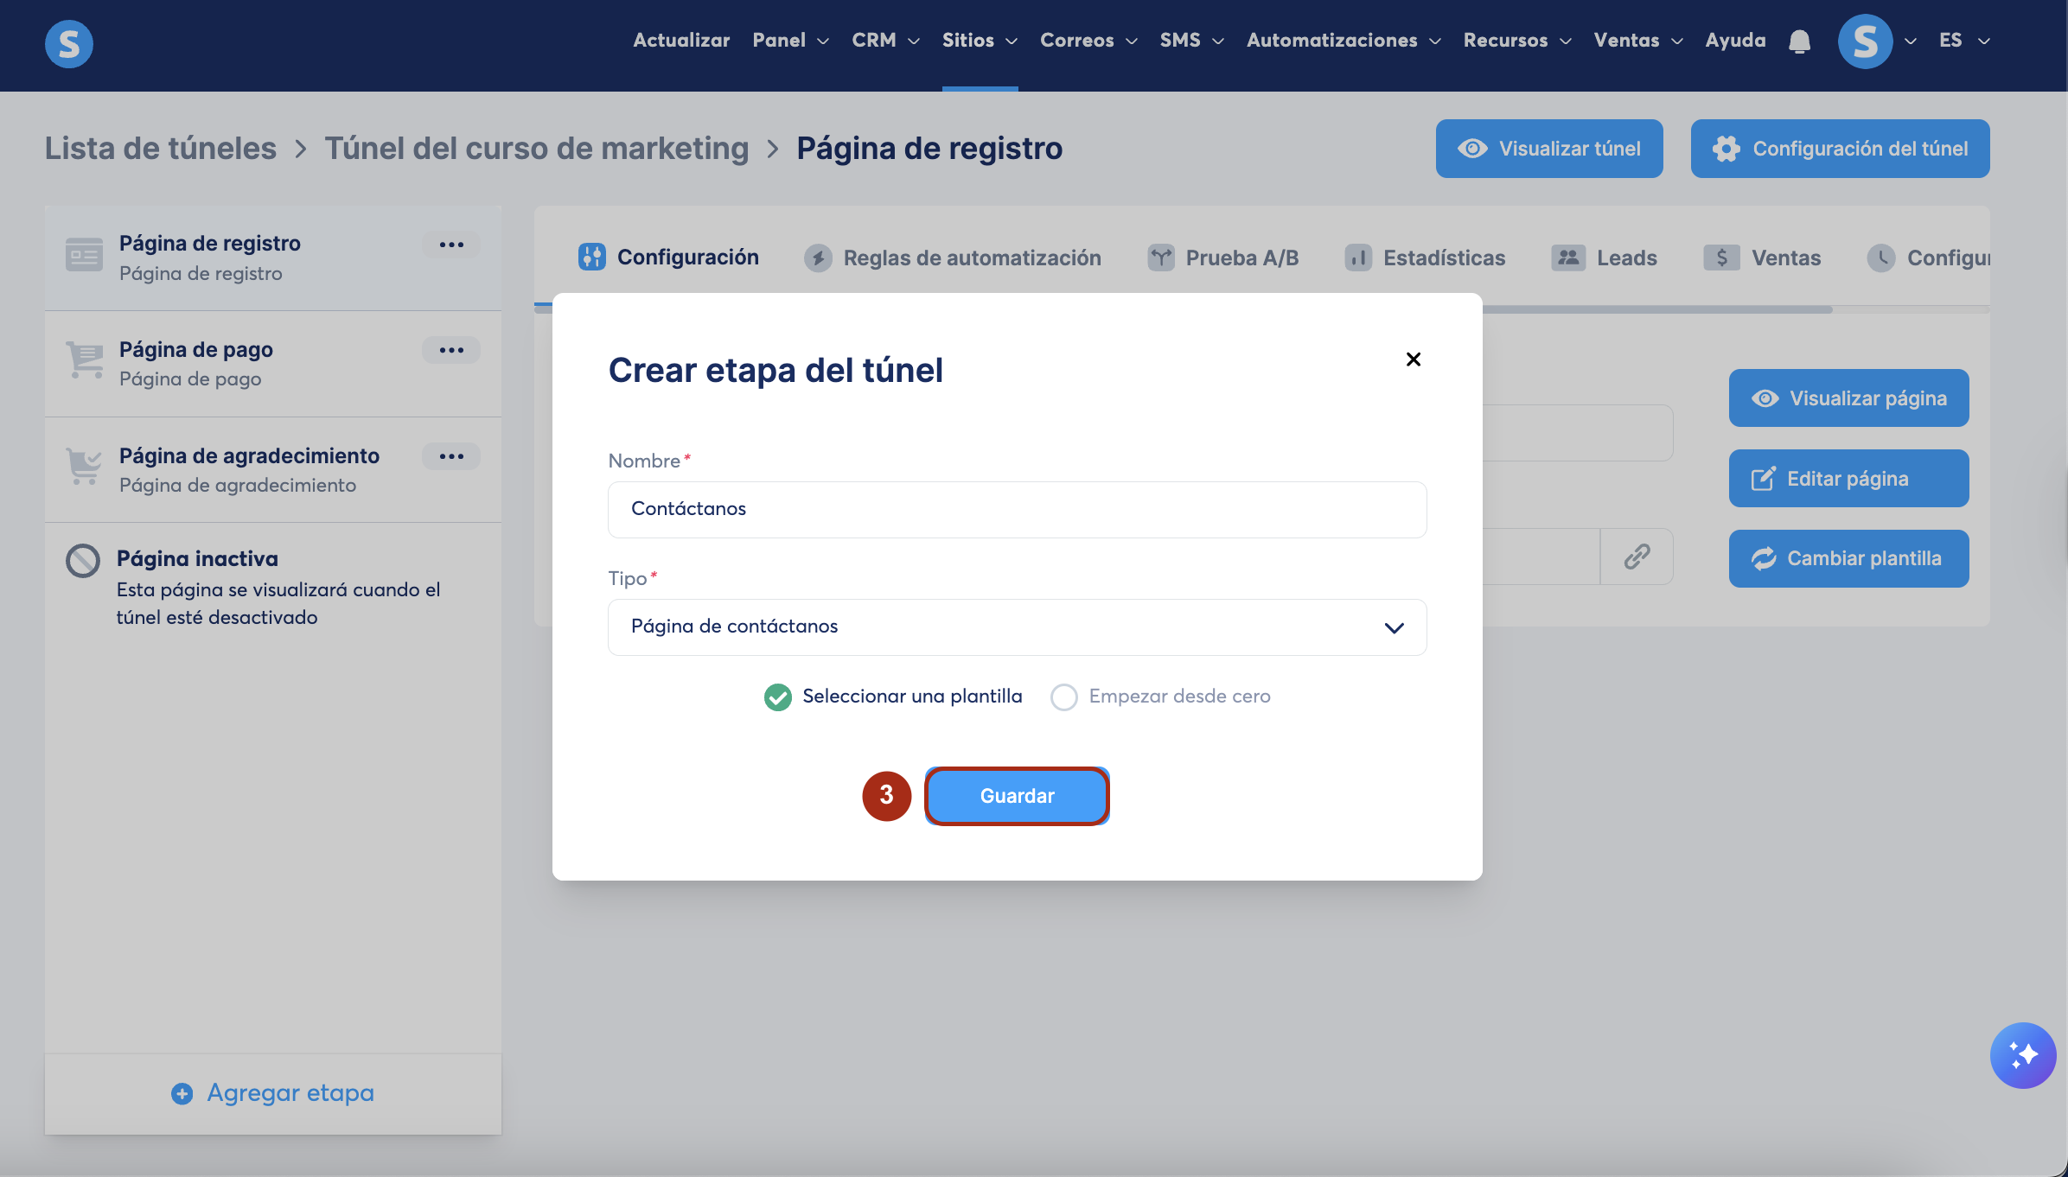
Task: Open options for Página de agradecimiento
Action: coord(451,456)
